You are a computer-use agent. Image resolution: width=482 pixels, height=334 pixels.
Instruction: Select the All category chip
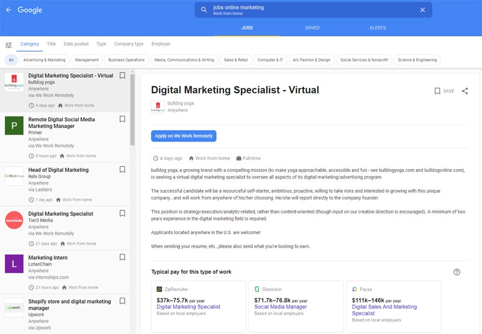11,60
